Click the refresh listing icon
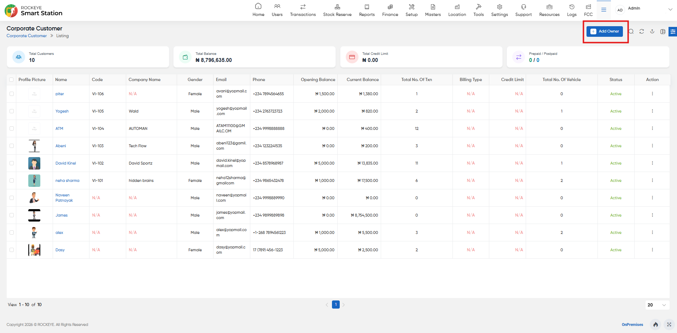Viewport: 677px width, 333px height. coord(642,31)
